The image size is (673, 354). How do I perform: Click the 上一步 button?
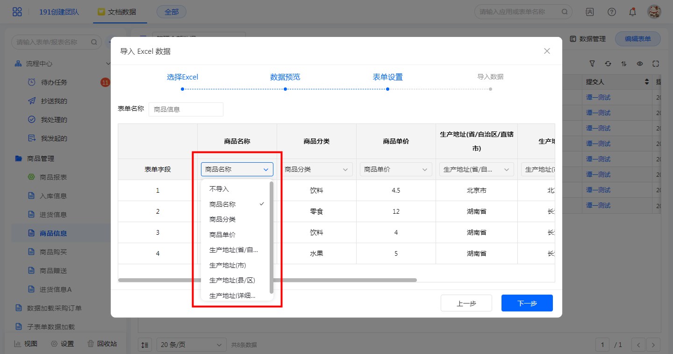click(x=466, y=303)
